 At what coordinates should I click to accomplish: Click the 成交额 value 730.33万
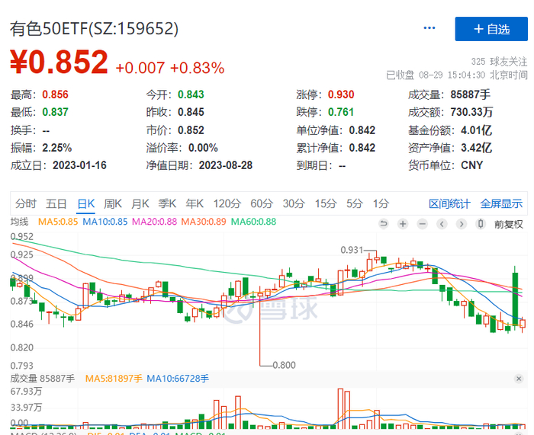pyautogui.click(x=471, y=112)
